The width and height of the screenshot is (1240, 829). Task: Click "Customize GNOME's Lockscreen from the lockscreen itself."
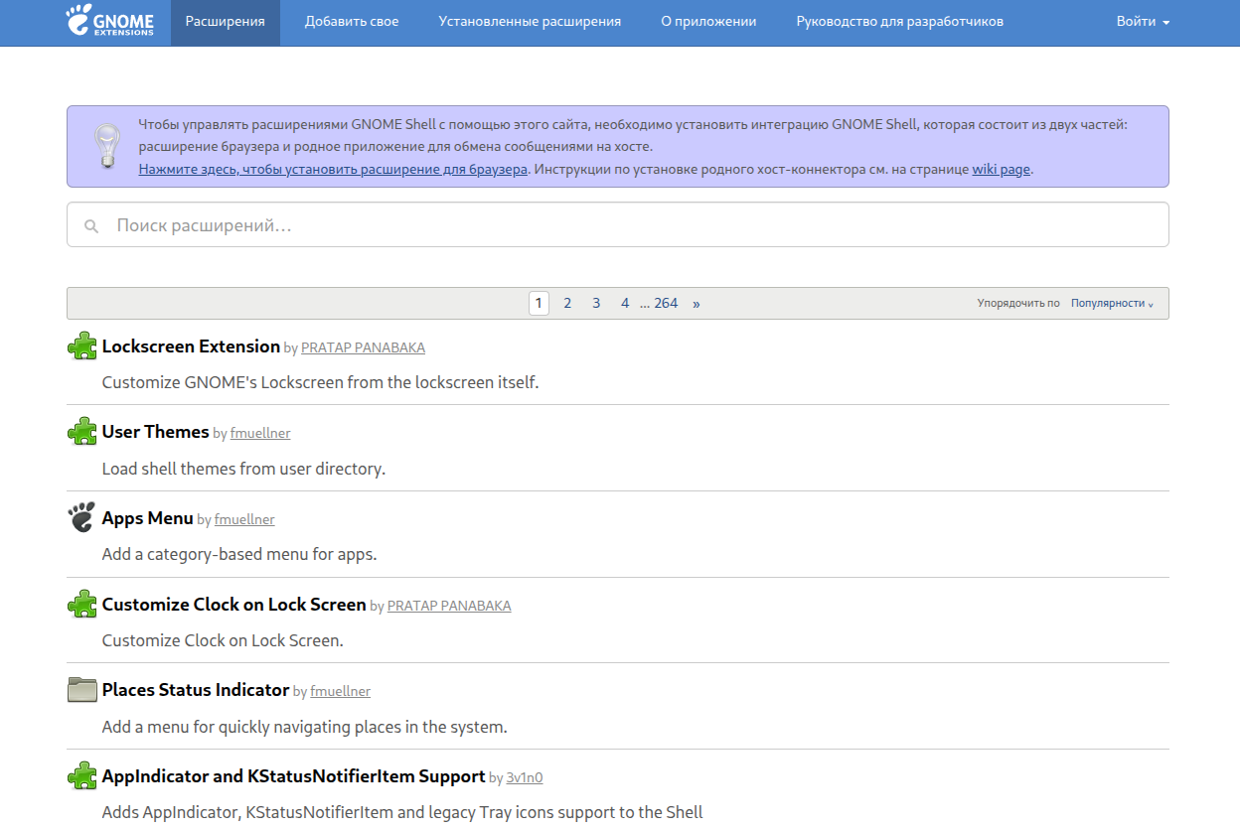(x=320, y=382)
